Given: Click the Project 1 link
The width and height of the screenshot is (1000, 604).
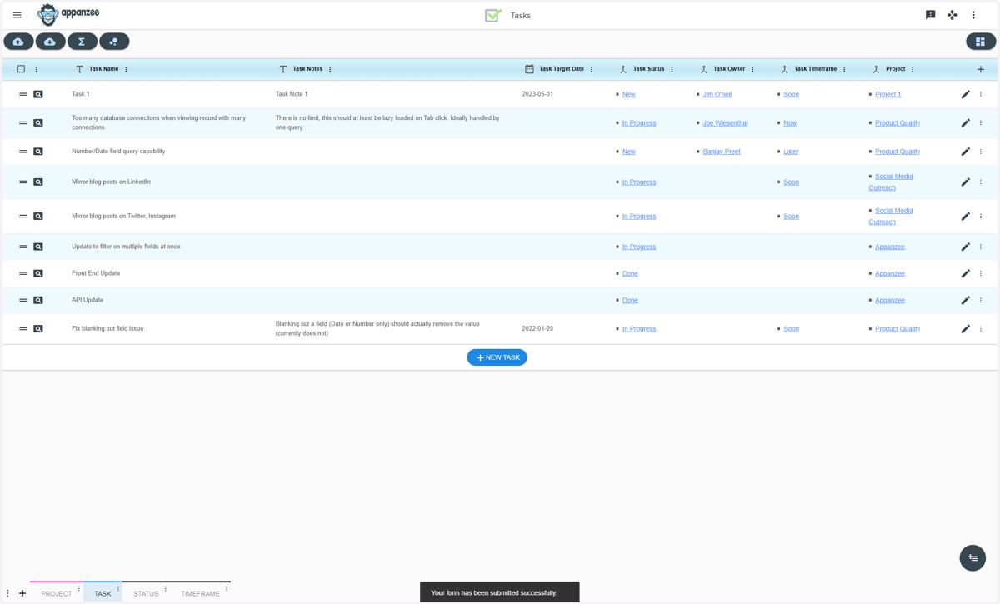Looking at the screenshot, I should click(887, 94).
